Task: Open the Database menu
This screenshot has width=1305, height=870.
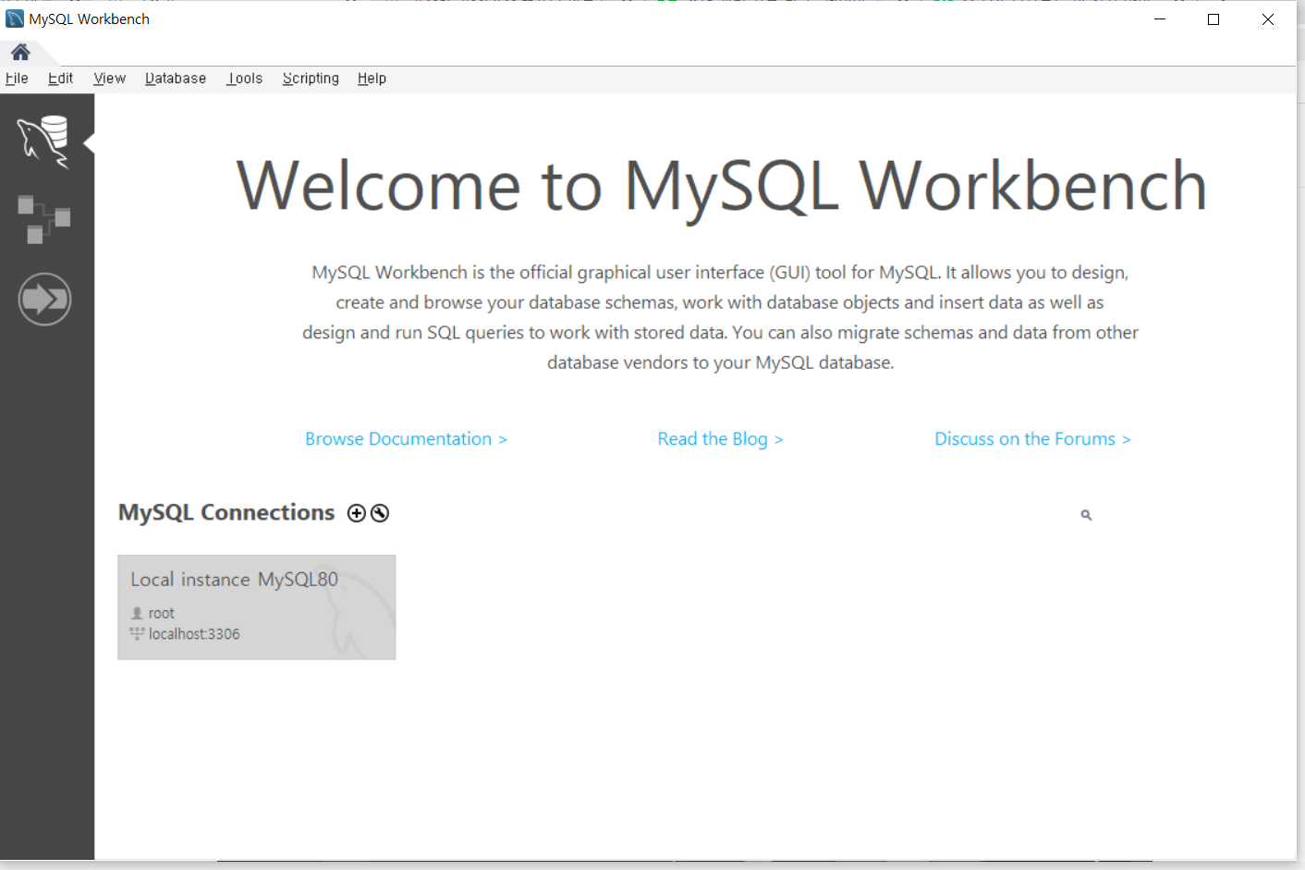Action: (x=176, y=79)
